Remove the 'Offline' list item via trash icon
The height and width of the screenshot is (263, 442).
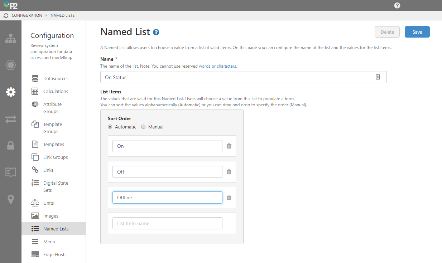(x=229, y=198)
